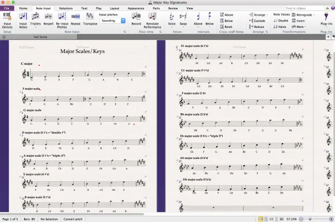Image resolution: width=335 pixels, height=222 pixels.
Task: Open the More transformations dropdown
Action: 299,27
